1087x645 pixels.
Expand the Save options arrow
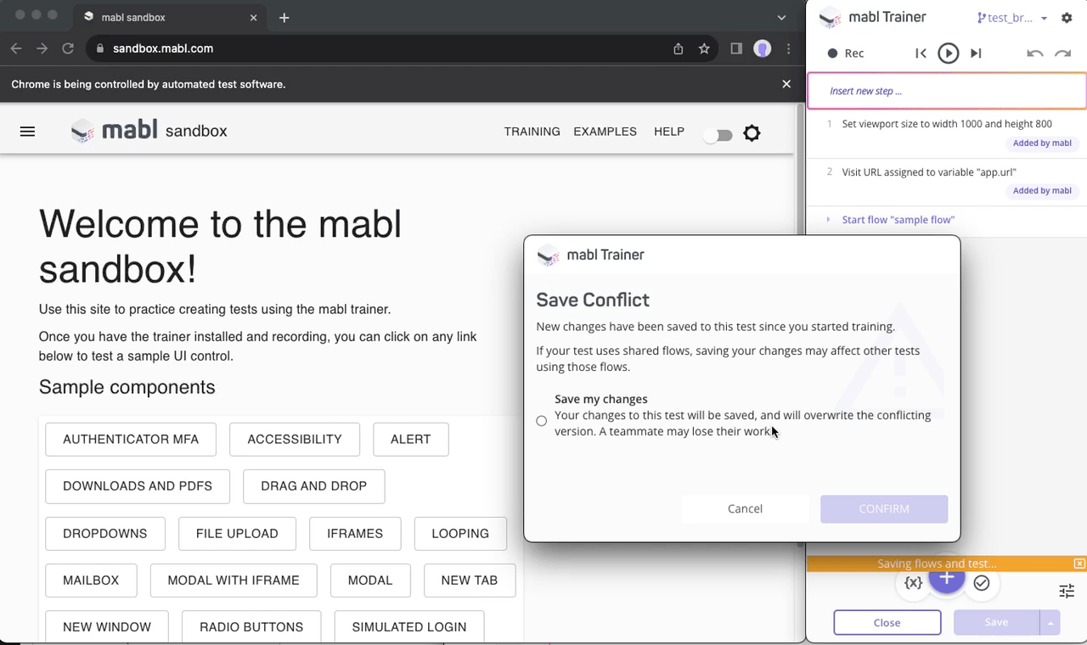(1050, 622)
